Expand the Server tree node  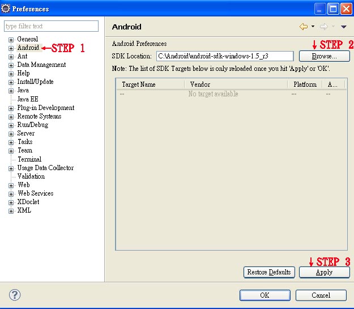[x=11, y=134]
